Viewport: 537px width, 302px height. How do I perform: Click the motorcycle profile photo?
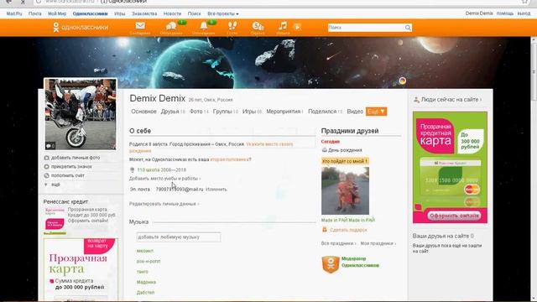[x=81, y=114]
